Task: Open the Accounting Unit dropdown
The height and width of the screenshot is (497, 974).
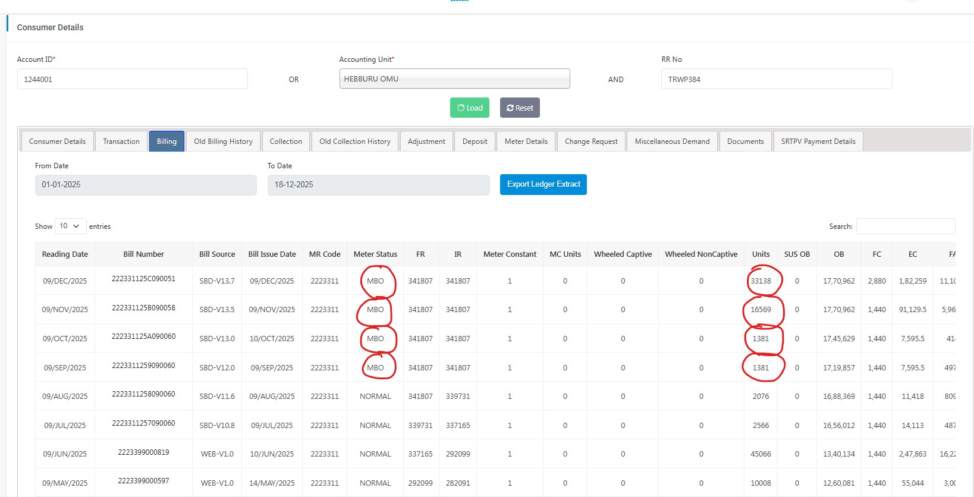Action: click(454, 78)
